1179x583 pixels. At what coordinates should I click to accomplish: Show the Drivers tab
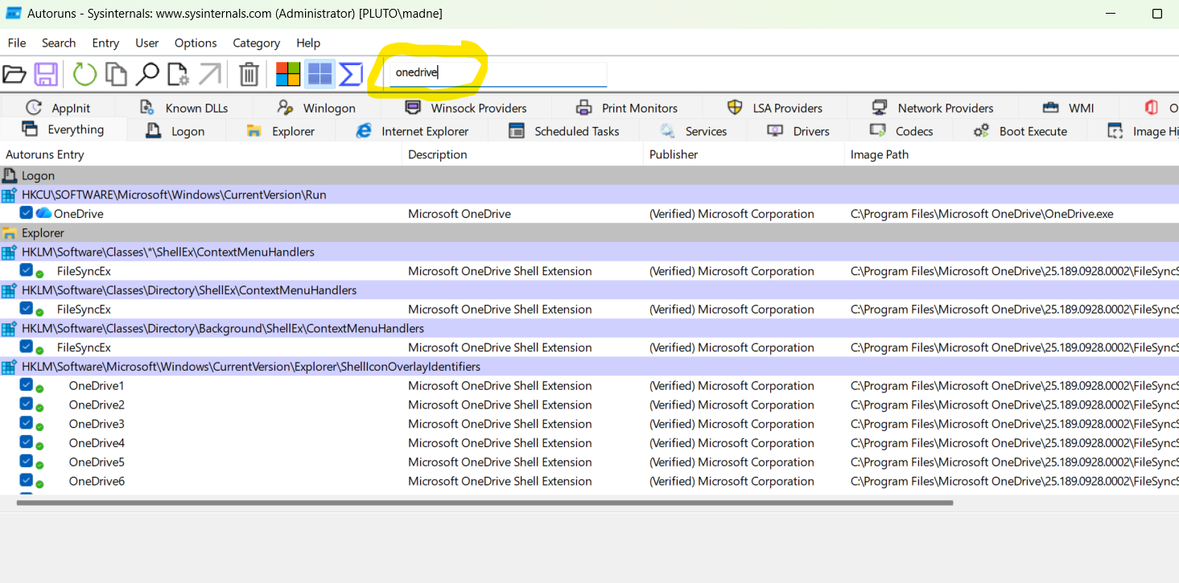pyautogui.click(x=798, y=131)
